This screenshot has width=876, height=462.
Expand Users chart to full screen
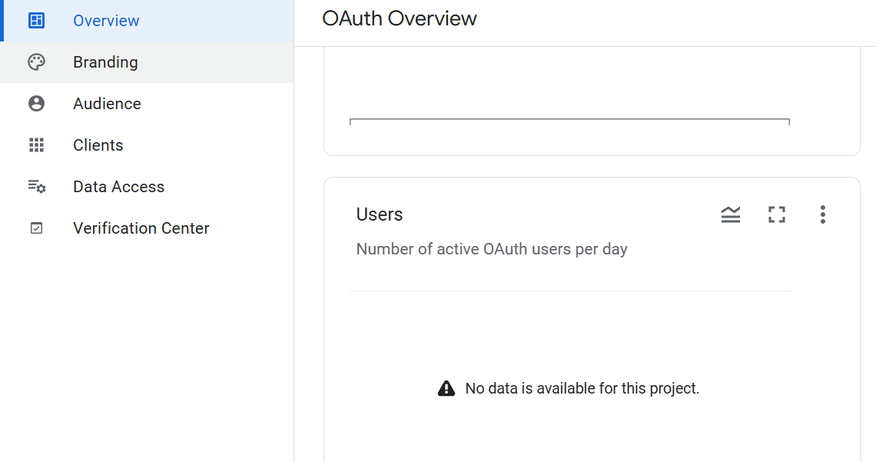777,214
